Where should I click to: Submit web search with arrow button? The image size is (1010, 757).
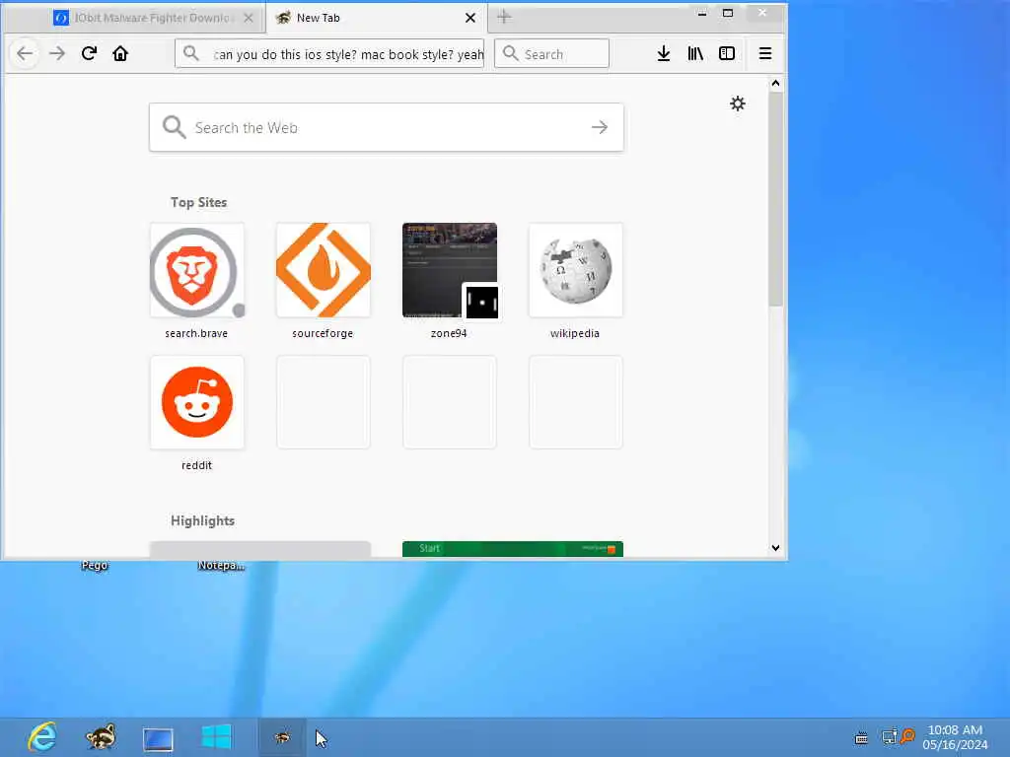click(x=600, y=127)
